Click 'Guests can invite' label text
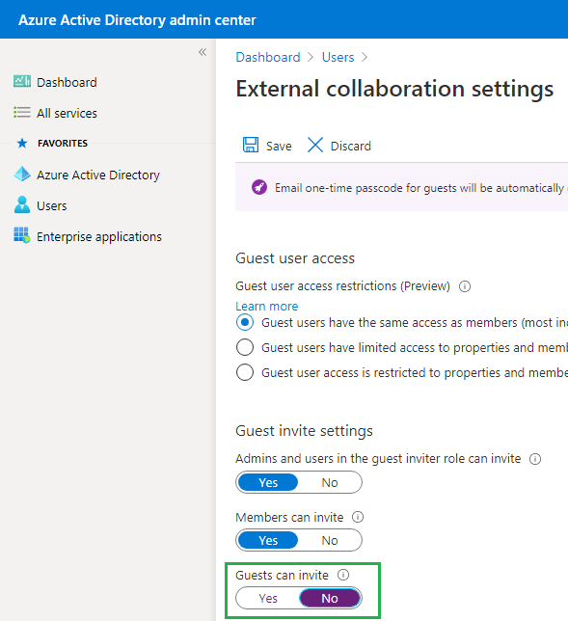The height and width of the screenshot is (621, 568). pos(282,575)
